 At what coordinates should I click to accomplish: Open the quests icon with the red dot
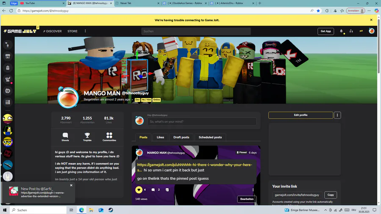pyautogui.click(x=8, y=79)
